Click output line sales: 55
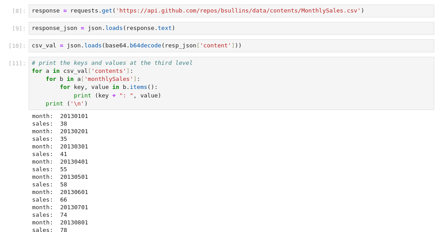The height and width of the screenshot is (232, 437). point(50,169)
